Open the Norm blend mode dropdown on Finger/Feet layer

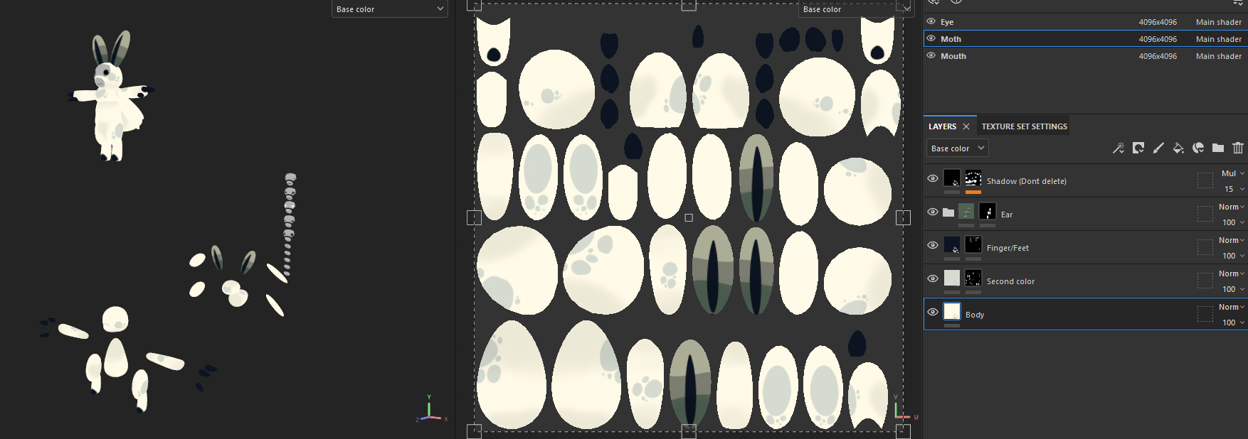click(x=1232, y=240)
